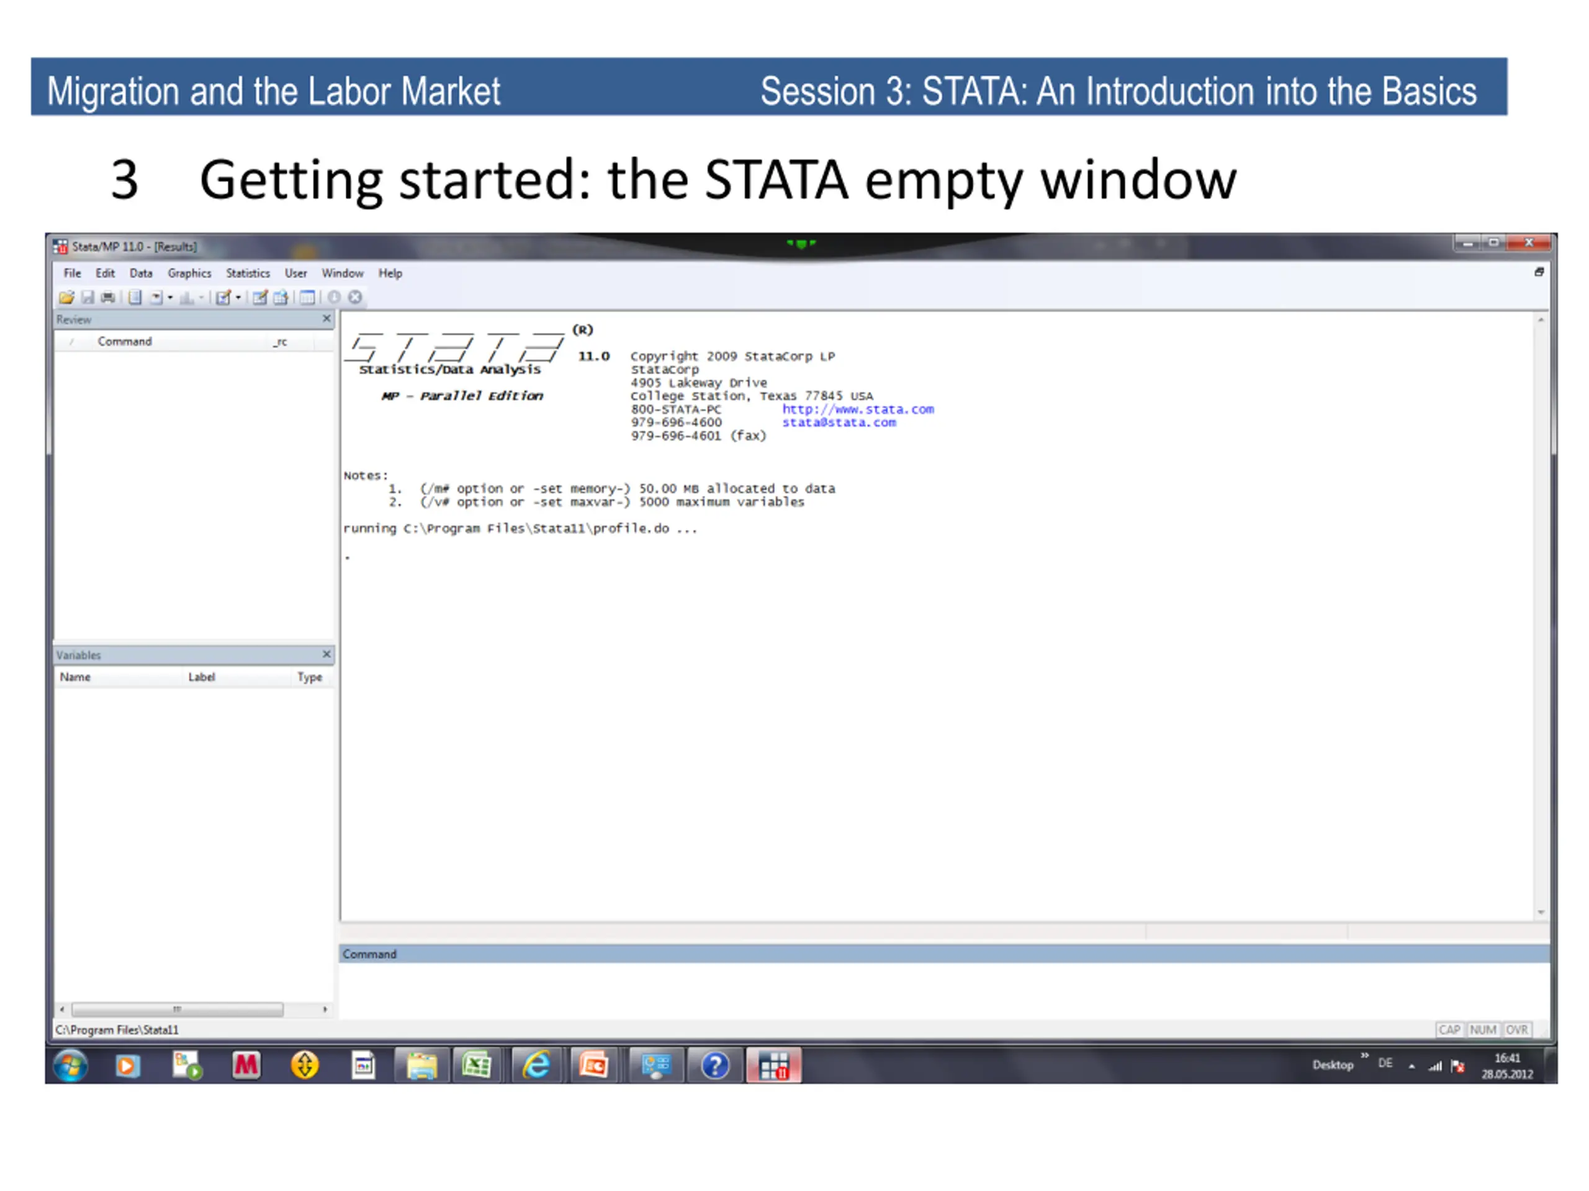Click the Viewer toolbar icon

[x=155, y=297]
